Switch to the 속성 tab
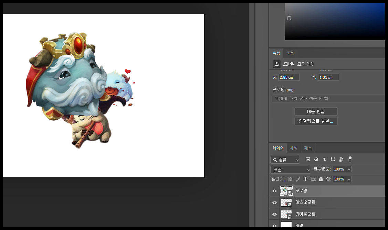388x230 pixels. point(276,53)
